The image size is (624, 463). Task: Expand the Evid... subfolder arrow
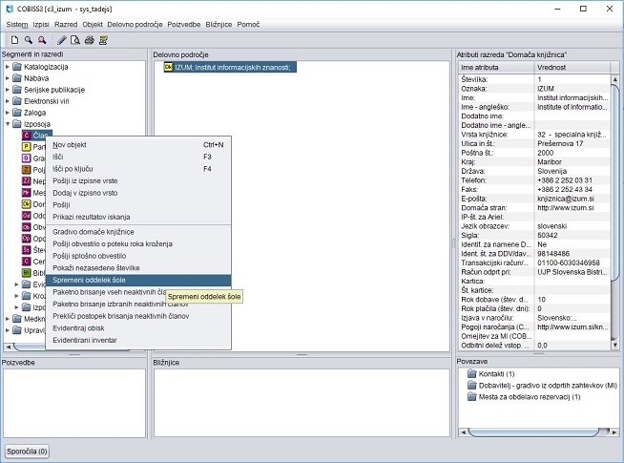pos(16,284)
